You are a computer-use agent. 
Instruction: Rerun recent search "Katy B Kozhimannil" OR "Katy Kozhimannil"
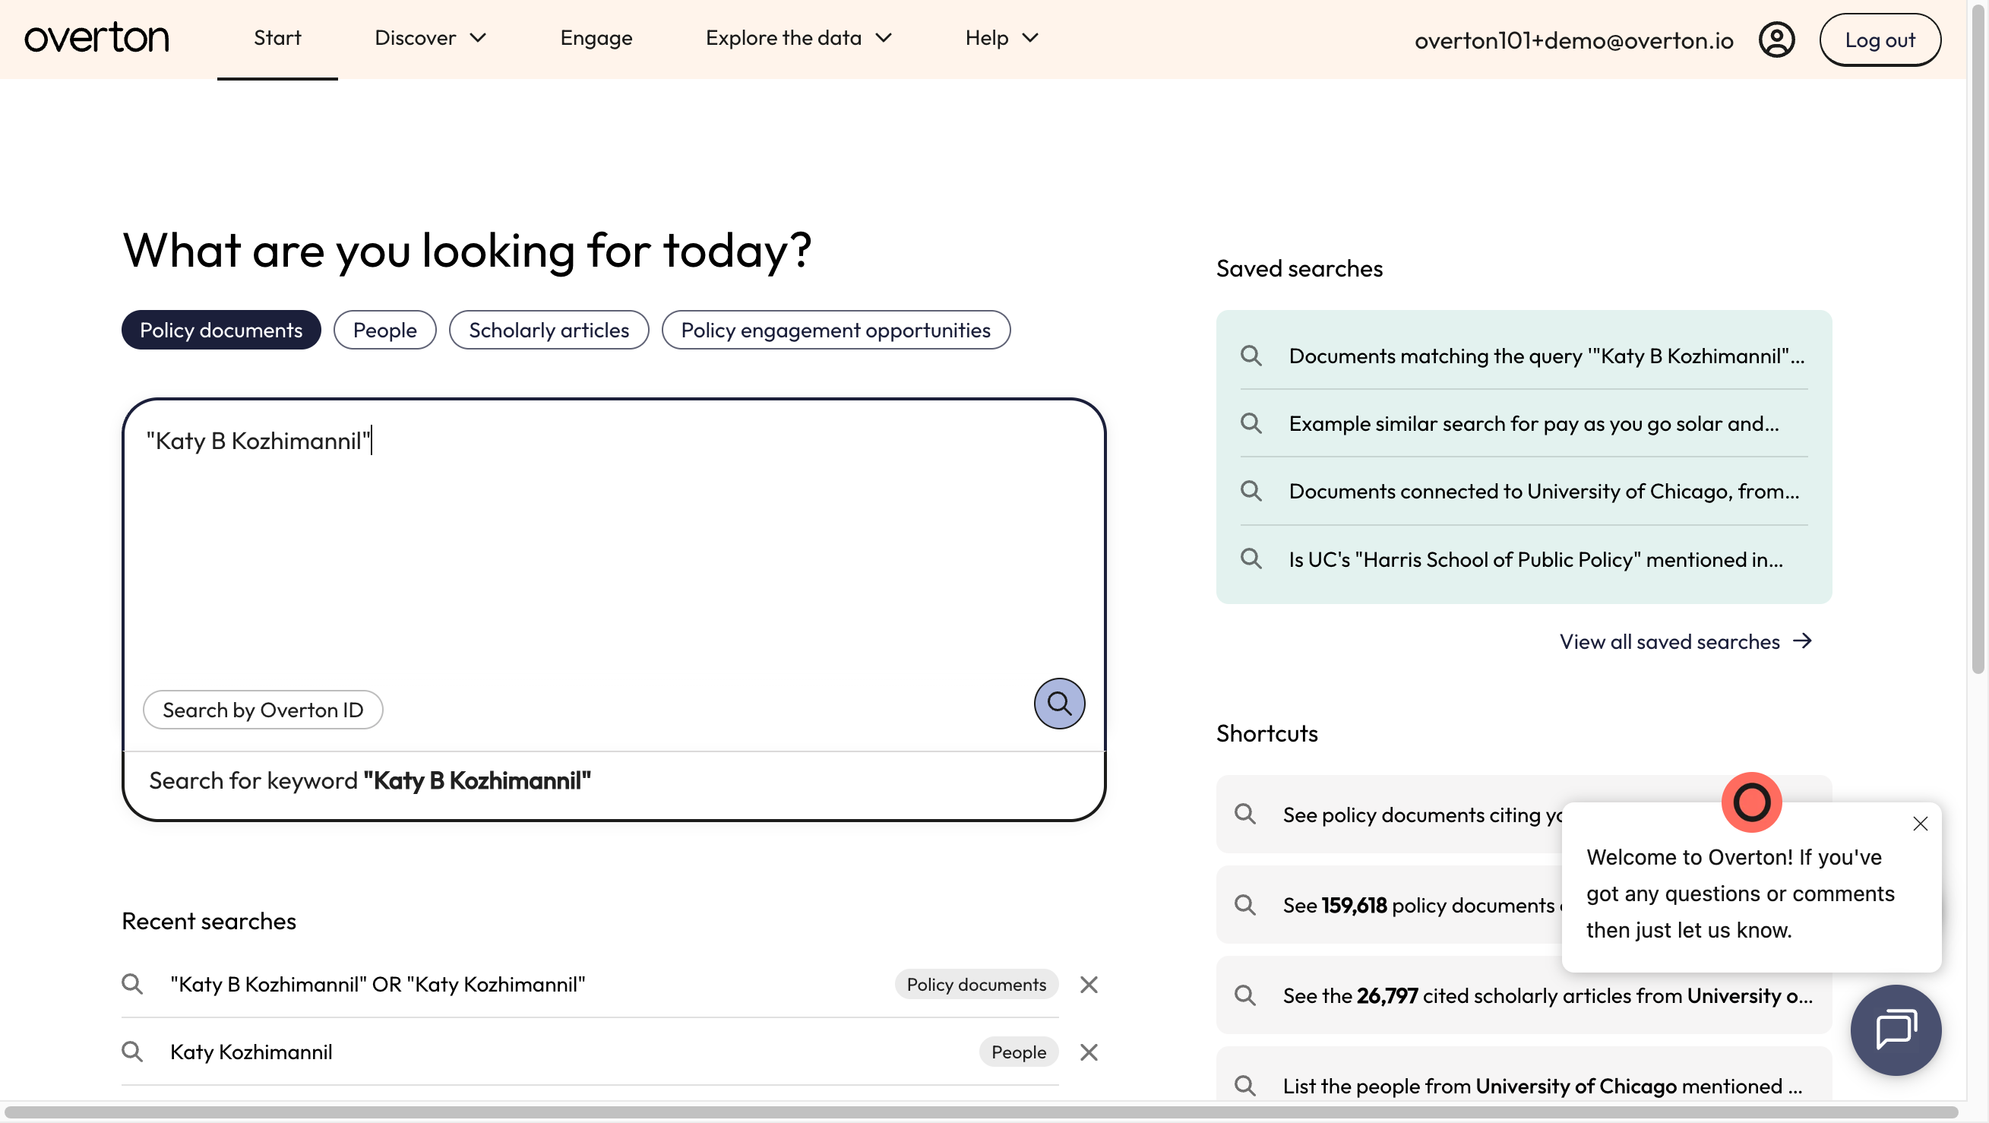[x=377, y=984]
